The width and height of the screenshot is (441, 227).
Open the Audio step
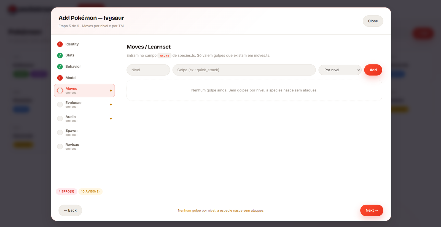point(84,119)
